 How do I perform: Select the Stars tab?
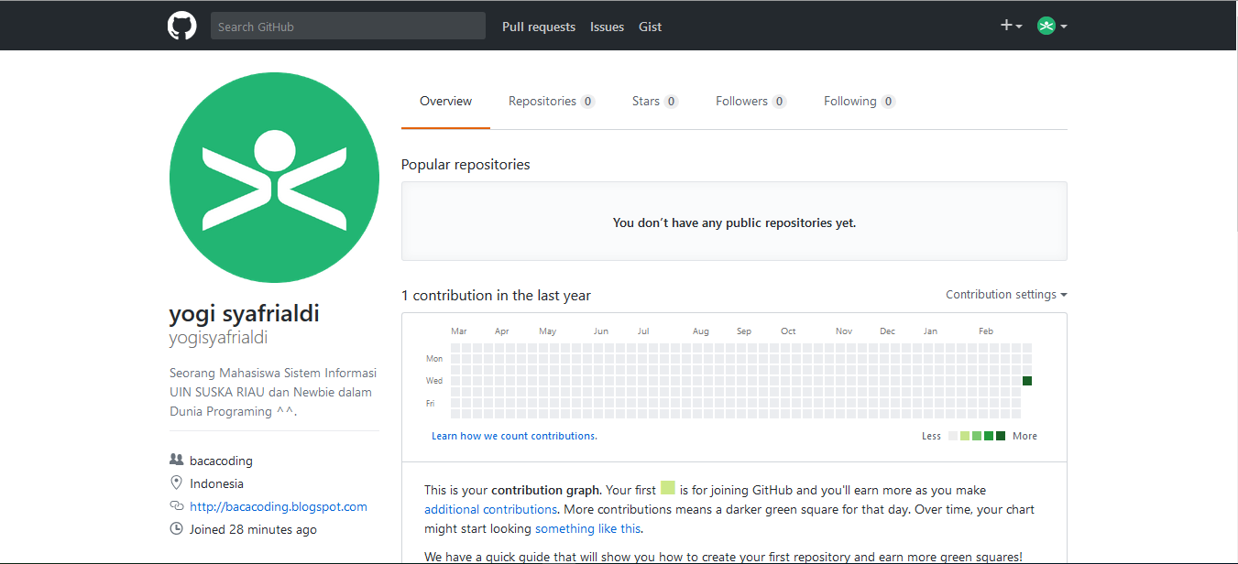[654, 101]
